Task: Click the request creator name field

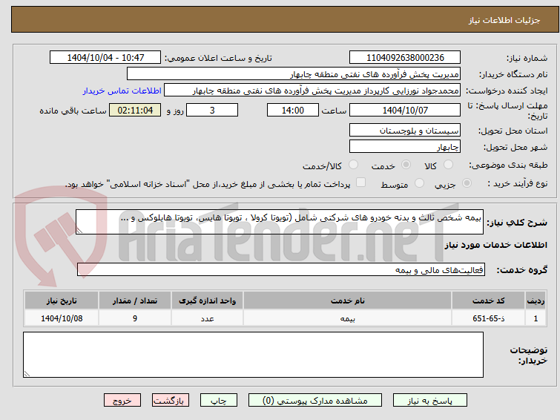Action: [312, 91]
